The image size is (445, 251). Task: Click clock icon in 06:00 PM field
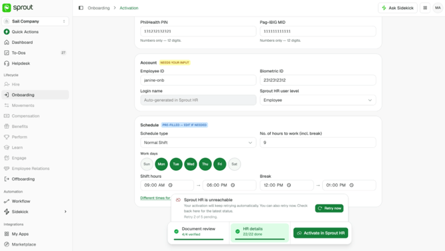pos(232,185)
